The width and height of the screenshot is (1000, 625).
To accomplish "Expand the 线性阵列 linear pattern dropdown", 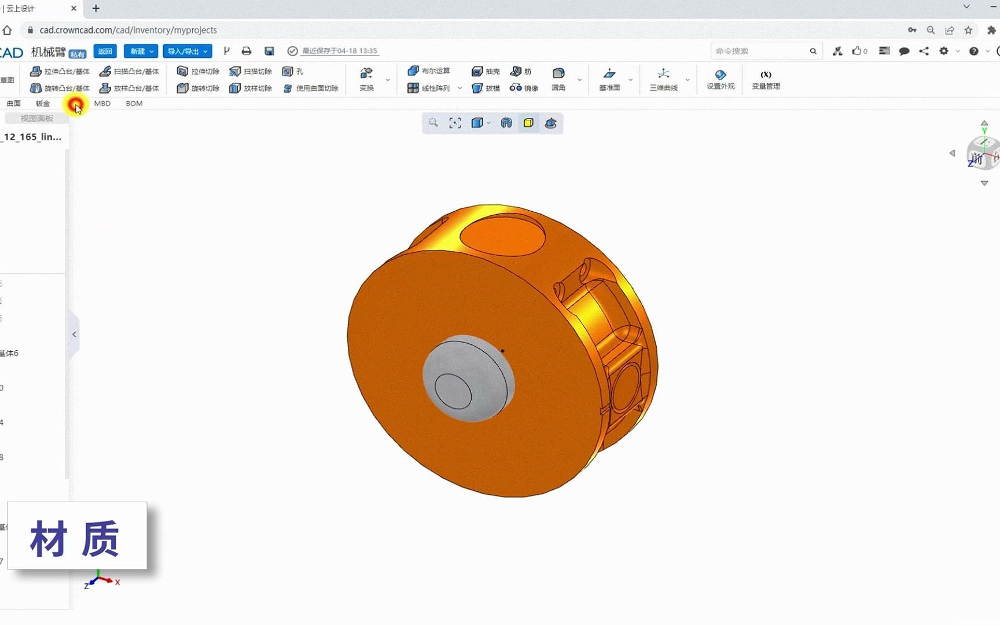I will tap(459, 88).
